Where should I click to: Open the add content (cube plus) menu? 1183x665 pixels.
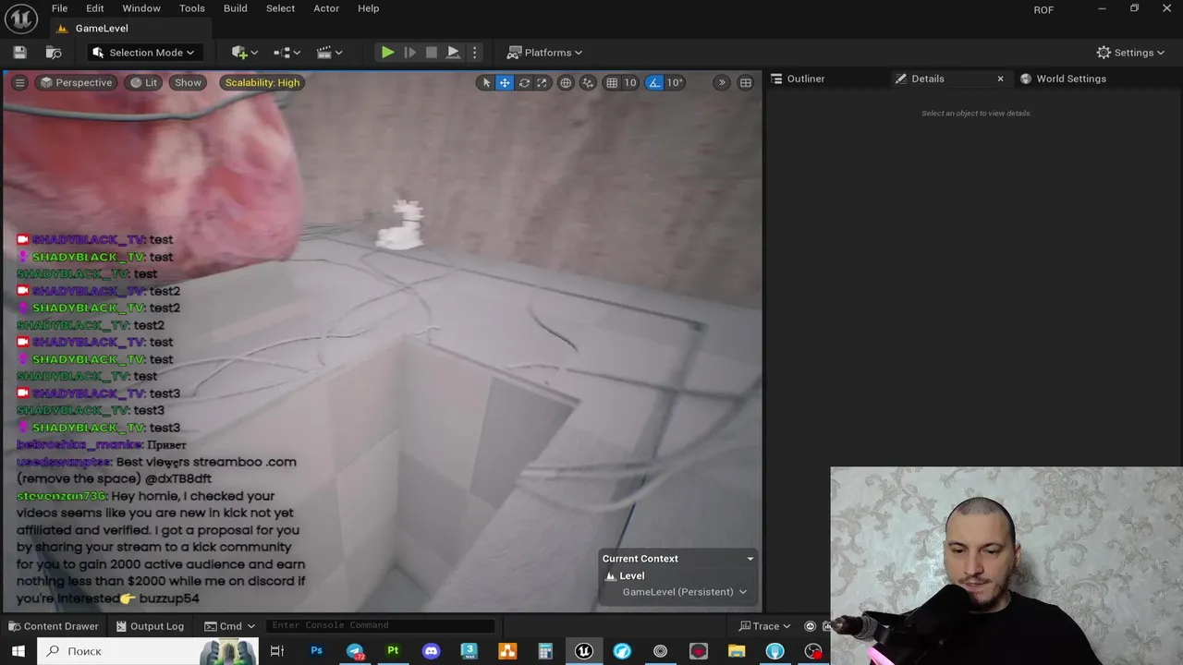coord(245,53)
